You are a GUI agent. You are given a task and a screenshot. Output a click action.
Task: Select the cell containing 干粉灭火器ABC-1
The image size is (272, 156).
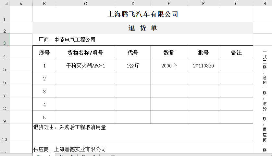click(85, 66)
